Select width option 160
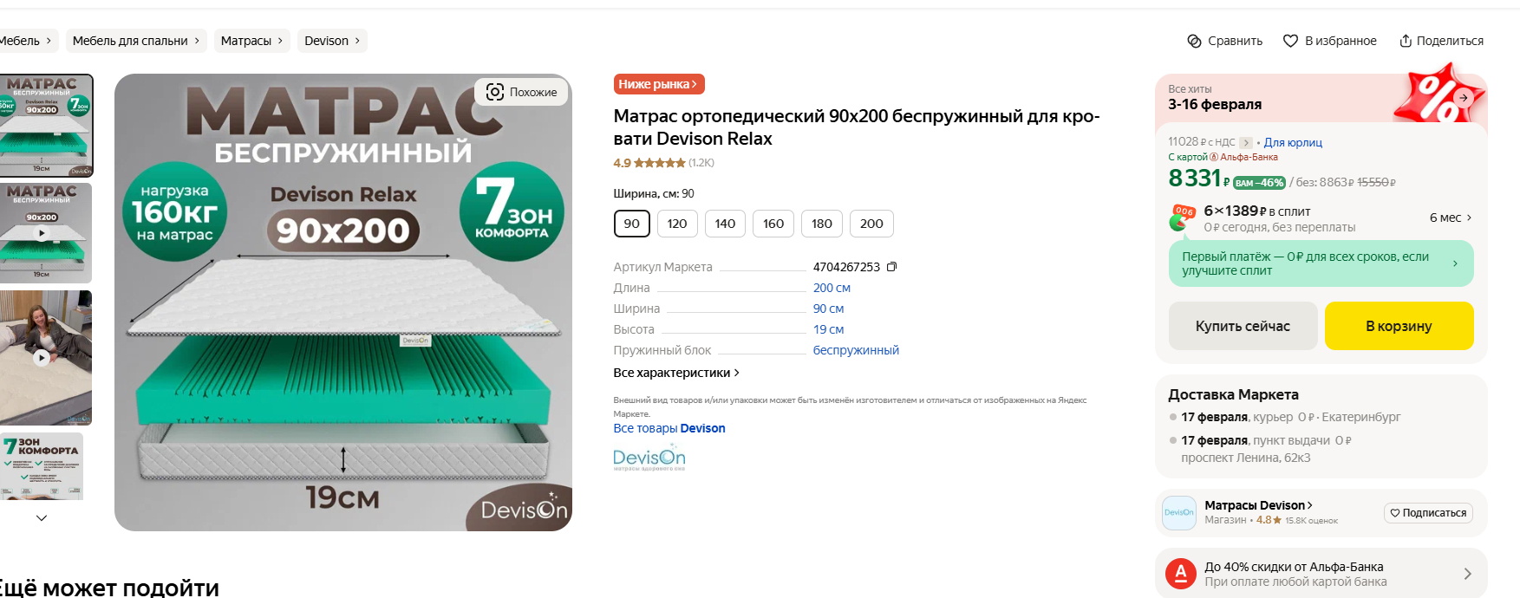This screenshot has width=1520, height=598. tap(773, 224)
